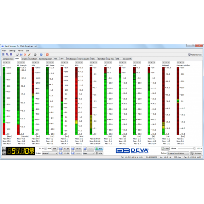This screenshot has width=204, height=204.
Task: Click the 'Ver: 1.0.5.146' status bar entry
Action: click(166, 157)
